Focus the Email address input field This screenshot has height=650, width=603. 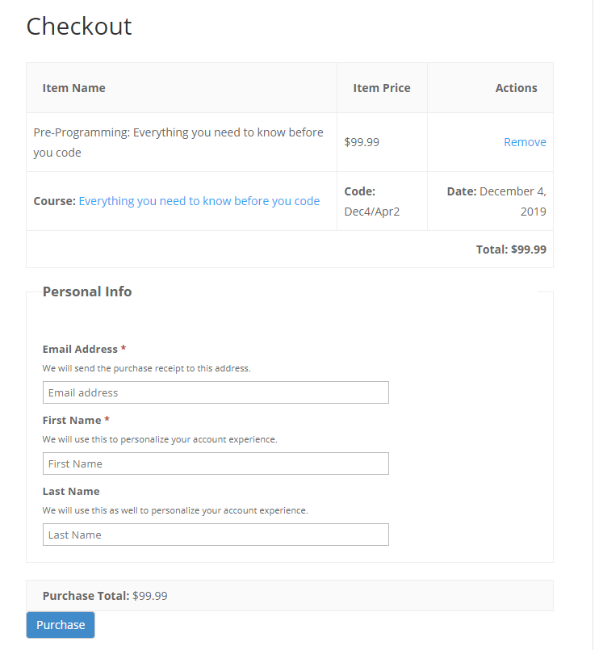[x=216, y=392]
